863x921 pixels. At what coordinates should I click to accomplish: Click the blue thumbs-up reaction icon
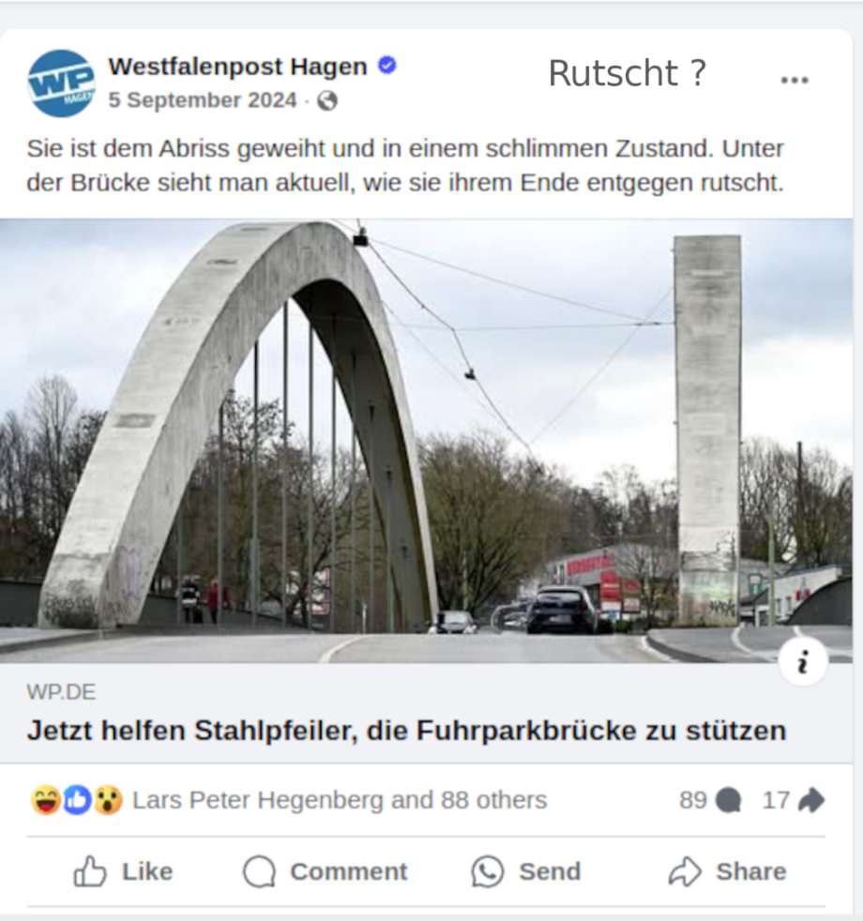[x=77, y=799]
